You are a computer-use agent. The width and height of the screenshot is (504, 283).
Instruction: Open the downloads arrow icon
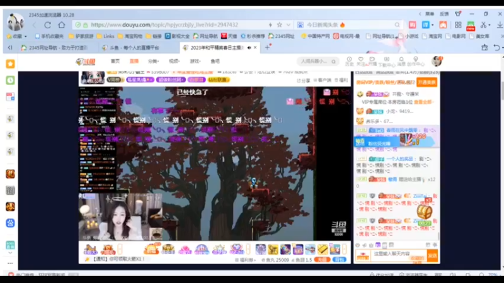pyautogui.click(x=500, y=25)
